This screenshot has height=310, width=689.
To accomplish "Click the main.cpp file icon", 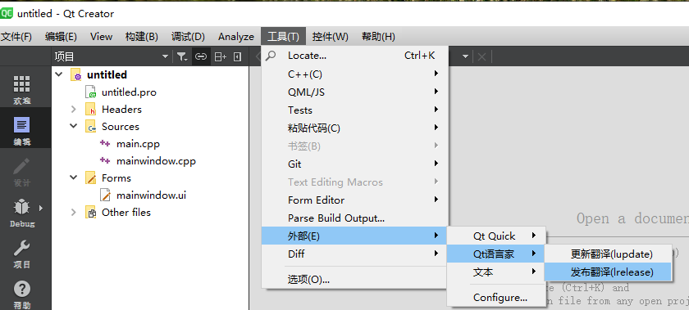I will click(105, 143).
